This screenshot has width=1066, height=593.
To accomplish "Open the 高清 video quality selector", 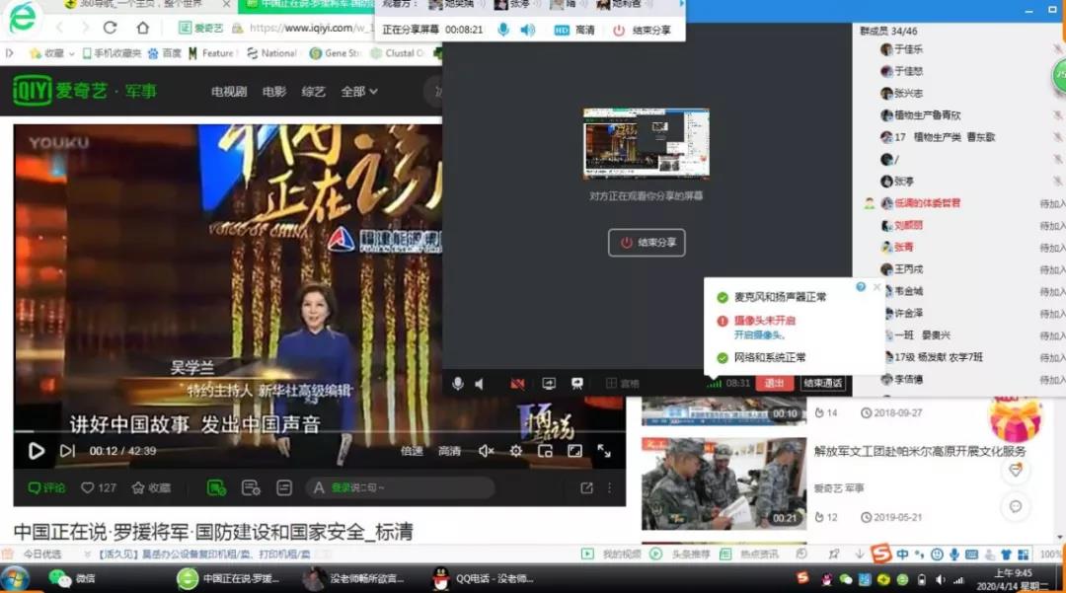I will tap(449, 451).
